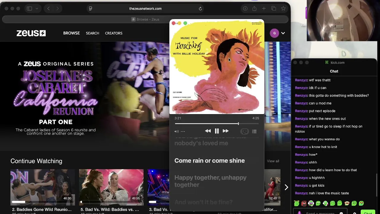Skip forward to the next track
Screen dimensions: 380x214
[x=226, y=131]
